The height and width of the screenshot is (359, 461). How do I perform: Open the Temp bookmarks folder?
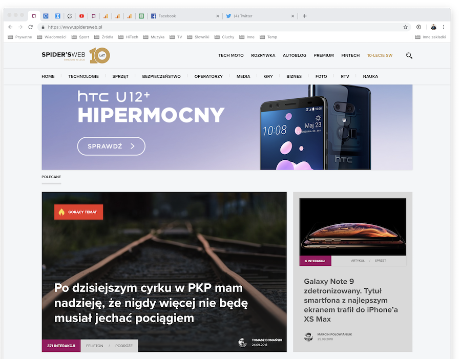(x=268, y=37)
